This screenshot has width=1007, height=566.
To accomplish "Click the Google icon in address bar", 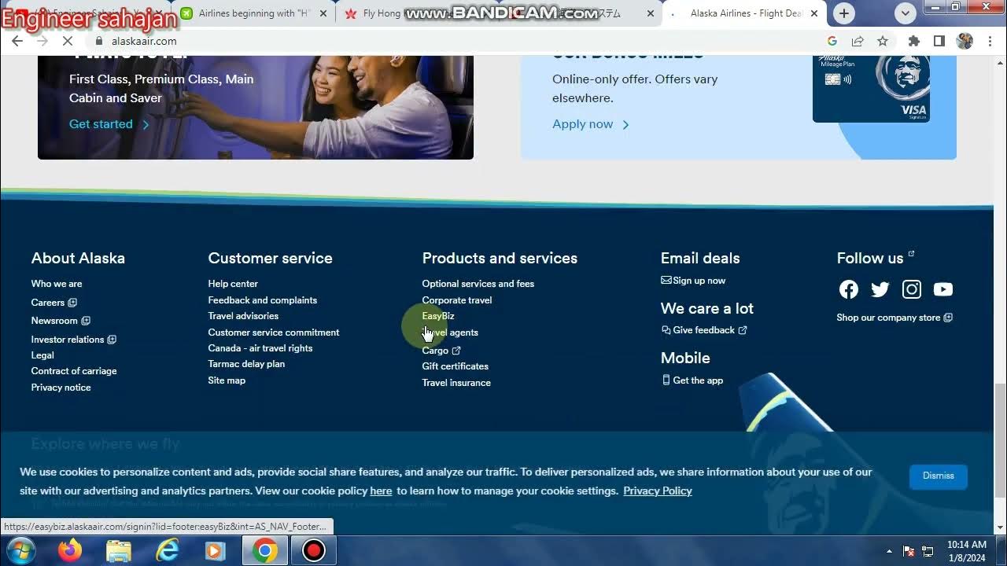I will [x=832, y=41].
